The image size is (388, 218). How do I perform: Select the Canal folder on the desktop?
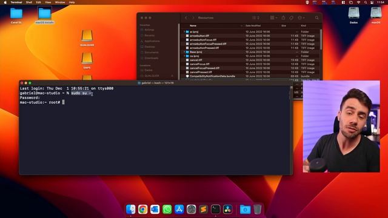click(16, 15)
